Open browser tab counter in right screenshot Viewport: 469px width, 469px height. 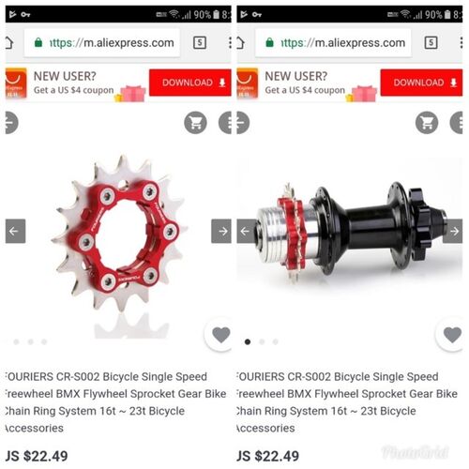coord(431,42)
